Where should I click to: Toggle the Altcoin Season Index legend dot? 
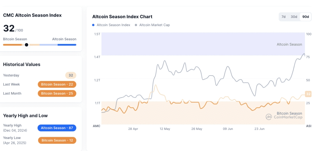tap(93, 25)
